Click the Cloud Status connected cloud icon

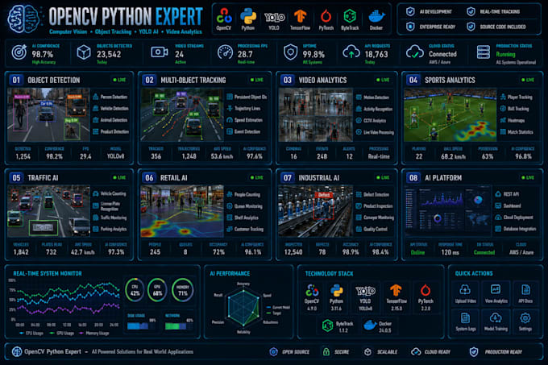tap(415, 52)
